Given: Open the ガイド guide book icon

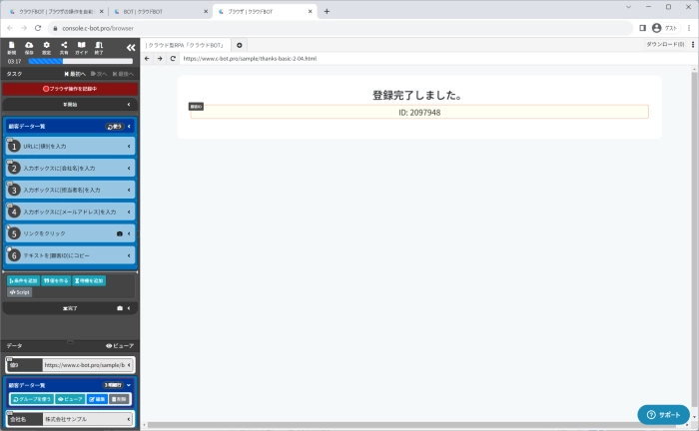Looking at the screenshot, I should (81, 48).
